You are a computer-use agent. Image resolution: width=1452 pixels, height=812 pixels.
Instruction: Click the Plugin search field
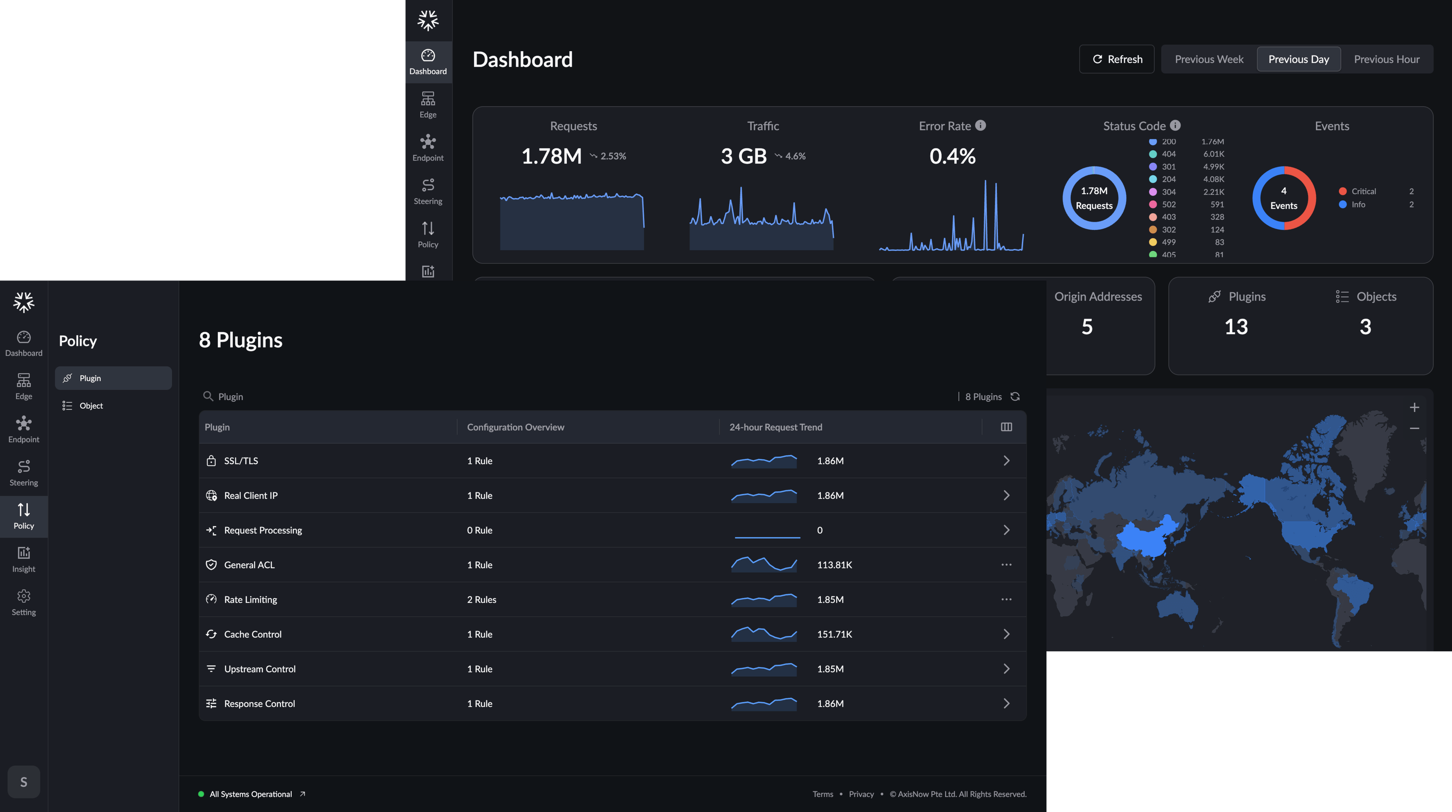575,396
